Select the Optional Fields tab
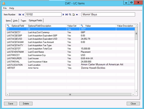The image size is (144, 109). pos(35,20)
